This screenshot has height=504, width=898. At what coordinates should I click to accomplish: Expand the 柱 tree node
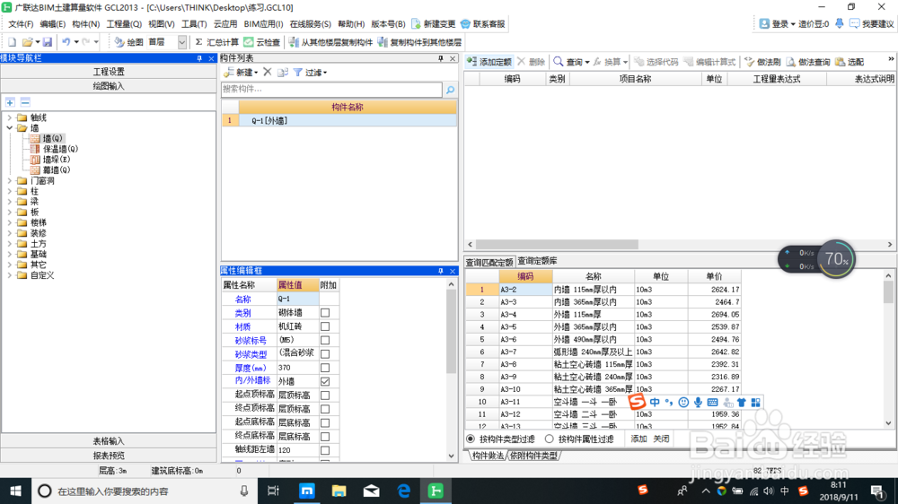coord(9,191)
